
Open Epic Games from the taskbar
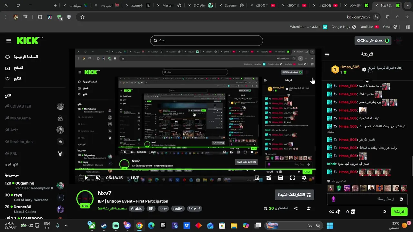point(163,226)
